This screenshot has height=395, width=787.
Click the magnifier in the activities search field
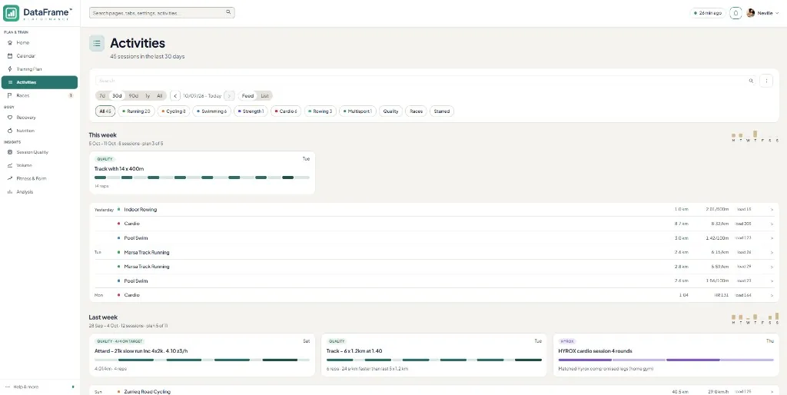(751, 81)
